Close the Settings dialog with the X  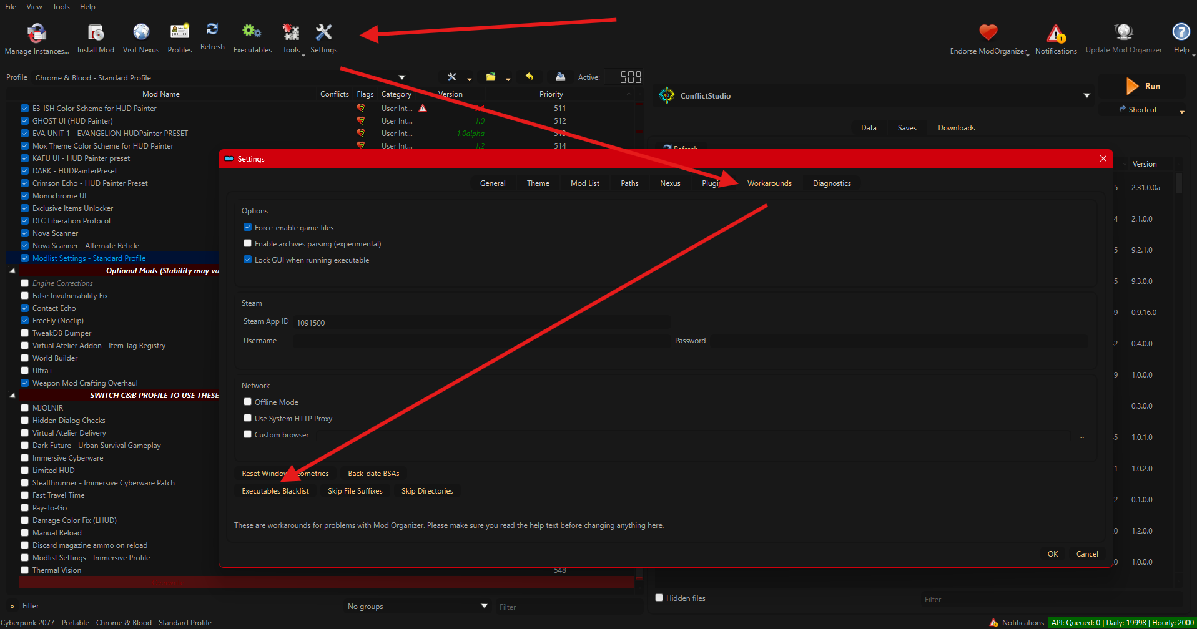(1103, 158)
